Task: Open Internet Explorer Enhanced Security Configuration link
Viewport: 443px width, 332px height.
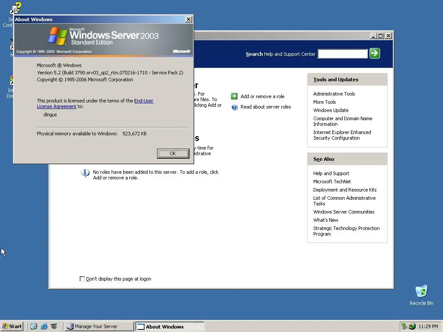Action: pos(342,135)
